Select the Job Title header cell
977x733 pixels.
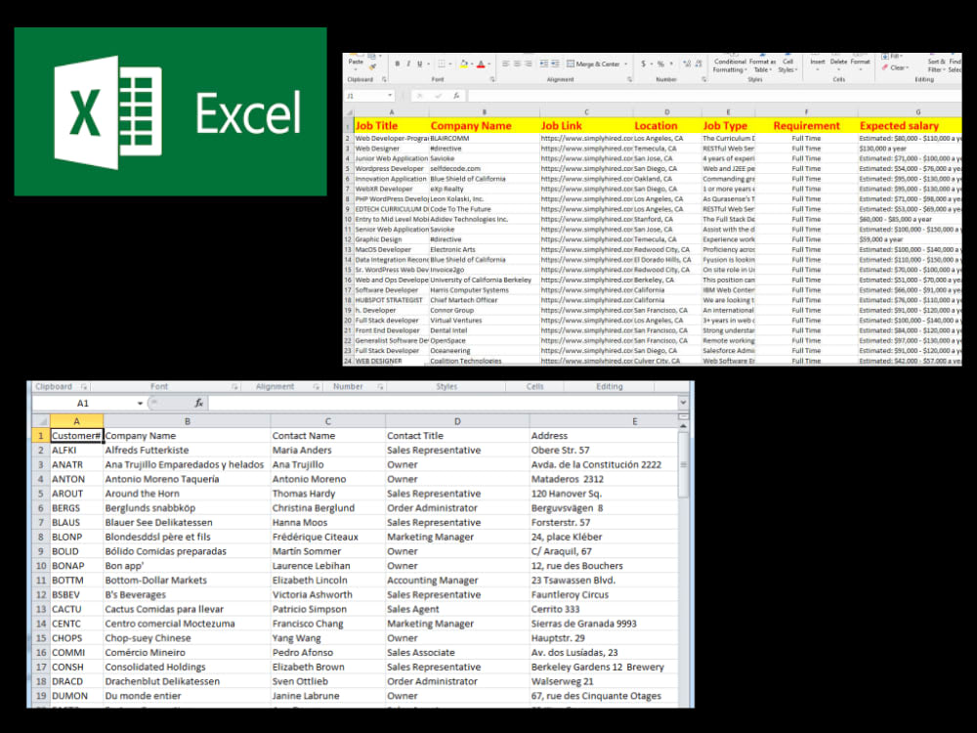(392, 125)
